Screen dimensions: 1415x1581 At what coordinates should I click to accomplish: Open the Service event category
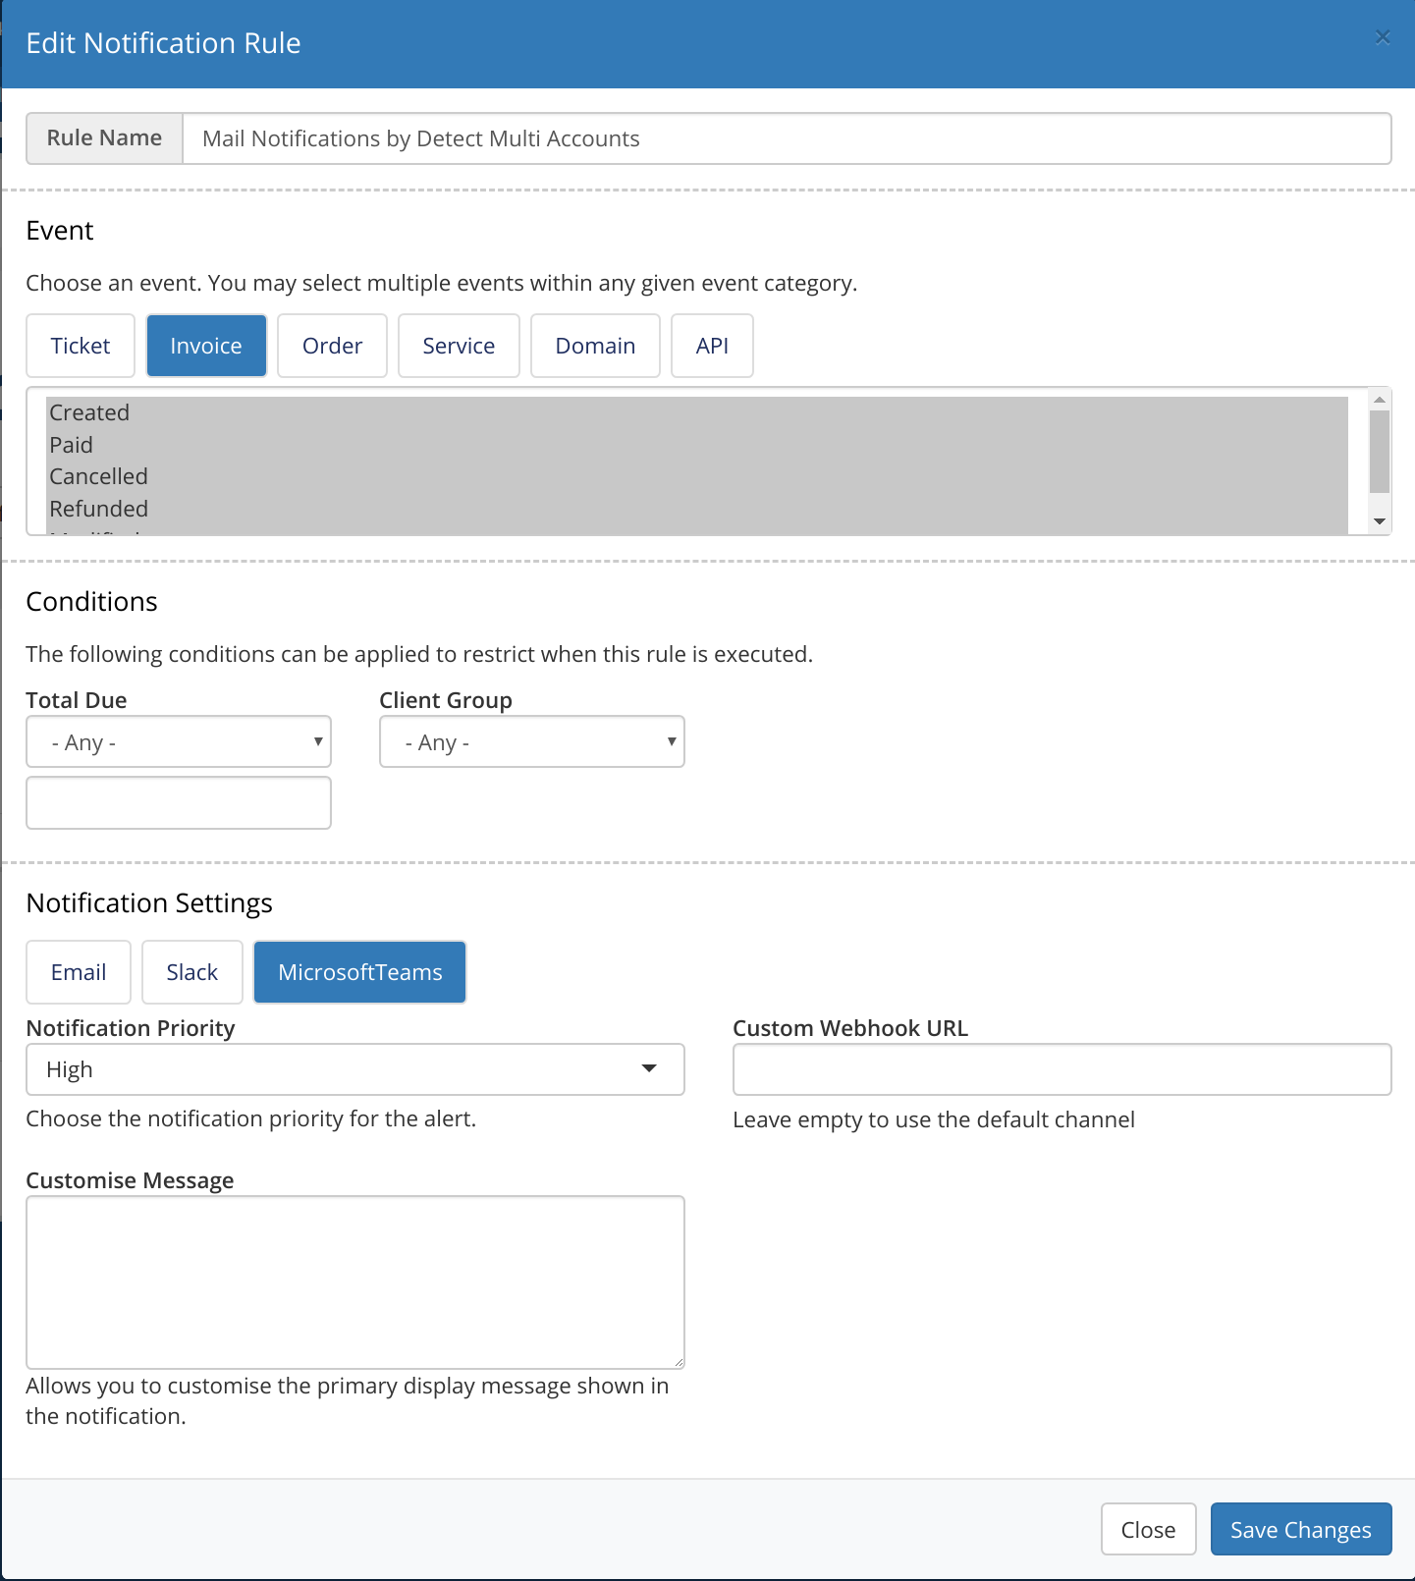[x=459, y=346]
